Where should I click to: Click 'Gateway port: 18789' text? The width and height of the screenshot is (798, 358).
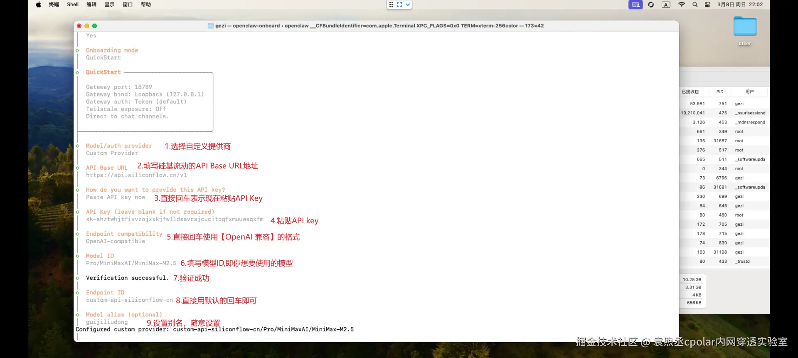click(x=119, y=87)
